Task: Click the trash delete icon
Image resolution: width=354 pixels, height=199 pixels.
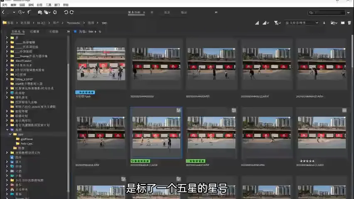Action: click(x=349, y=23)
